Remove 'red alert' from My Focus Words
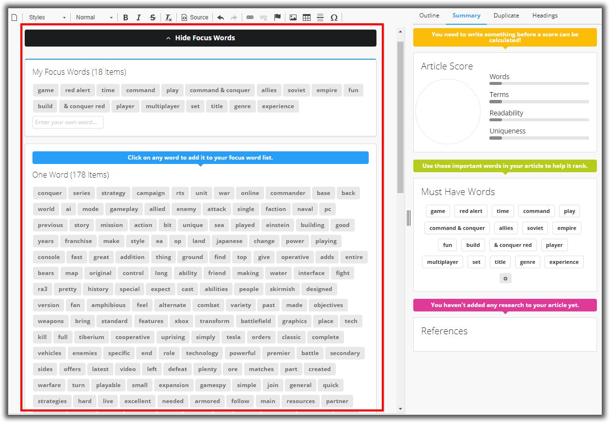The height and width of the screenshot is (423, 610). click(x=78, y=90)
